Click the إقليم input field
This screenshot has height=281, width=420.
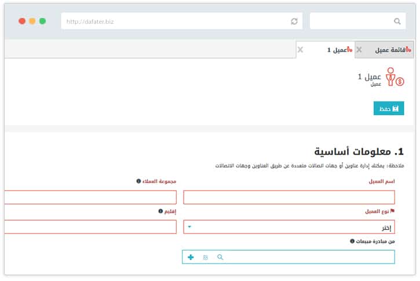90,227
